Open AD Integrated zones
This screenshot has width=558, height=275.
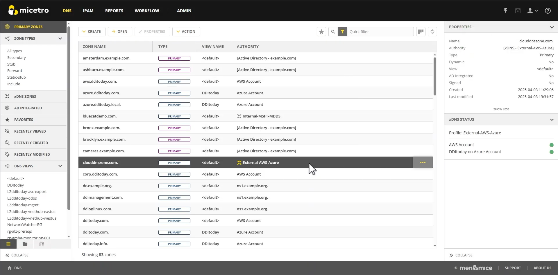(x=33, y=108)
